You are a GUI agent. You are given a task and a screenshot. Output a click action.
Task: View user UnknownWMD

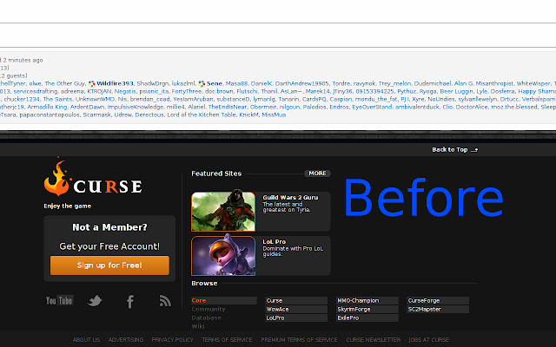tap(95, 99)
